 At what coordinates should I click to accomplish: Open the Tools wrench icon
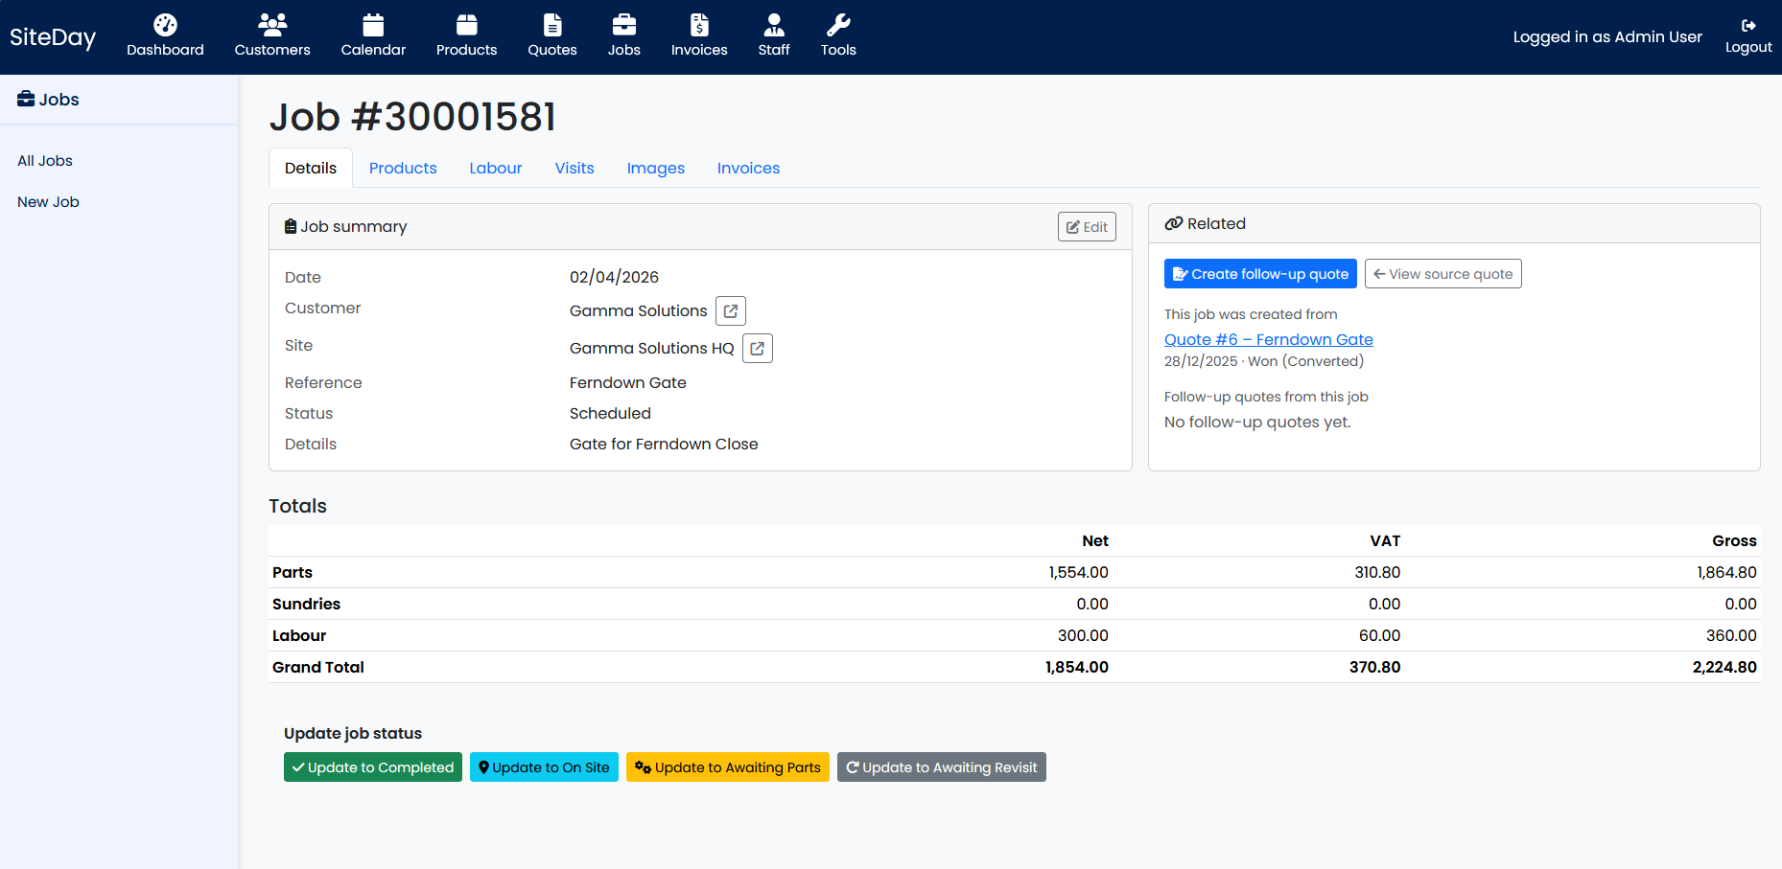[x=838, y=25]
